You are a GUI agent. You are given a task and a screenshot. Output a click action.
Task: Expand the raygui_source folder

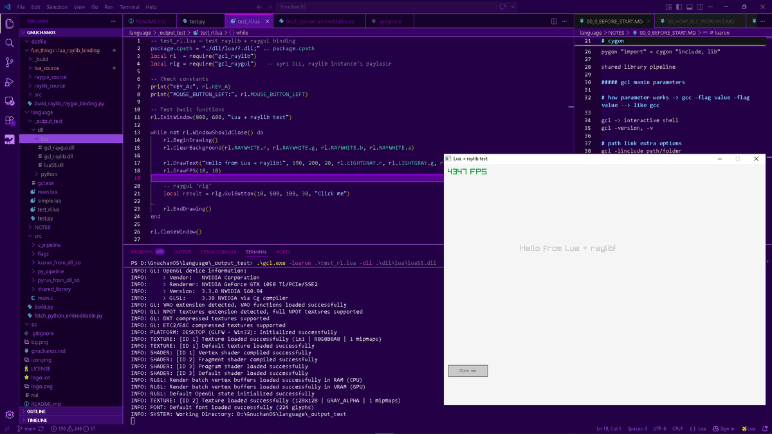(x=71, y=77)
